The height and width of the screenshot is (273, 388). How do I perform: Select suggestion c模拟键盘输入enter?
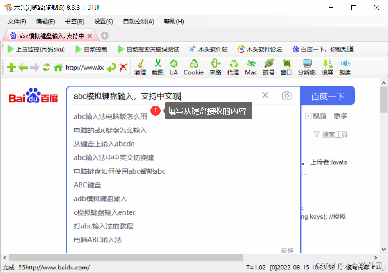[x=104, y=212]
